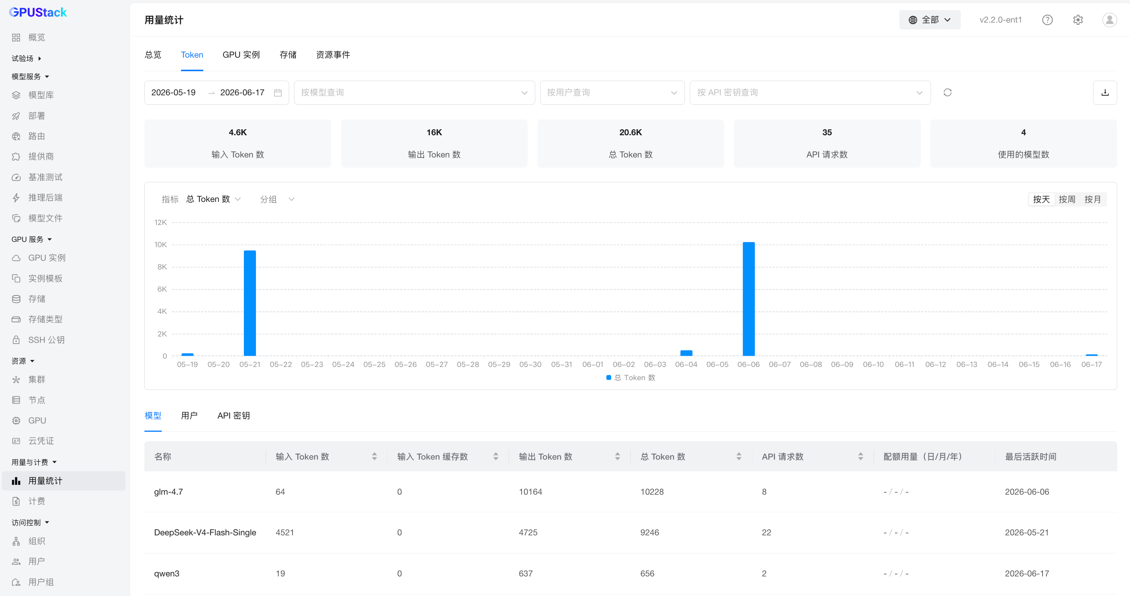Select the API 密钥 table tab
The width and height of the screenshot is (1130, 596).
click(233, 416)
